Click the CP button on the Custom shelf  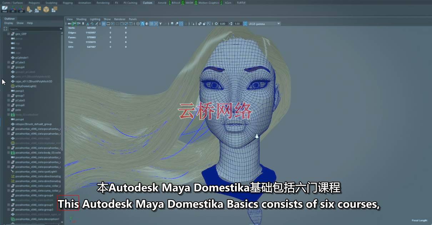(20, 10)
